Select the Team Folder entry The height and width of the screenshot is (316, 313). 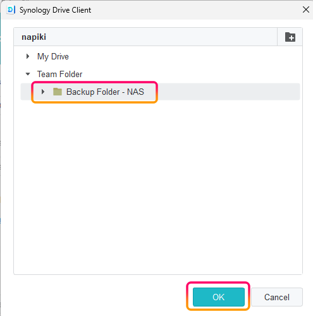(59, 74)
